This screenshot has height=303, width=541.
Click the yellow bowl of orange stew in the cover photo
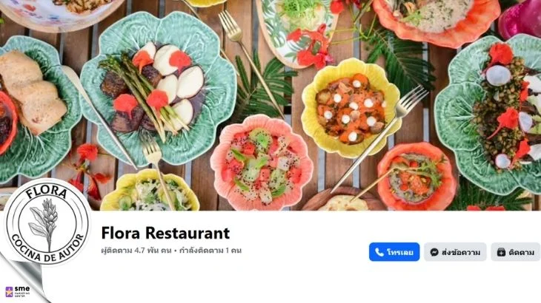coord(351,108)
